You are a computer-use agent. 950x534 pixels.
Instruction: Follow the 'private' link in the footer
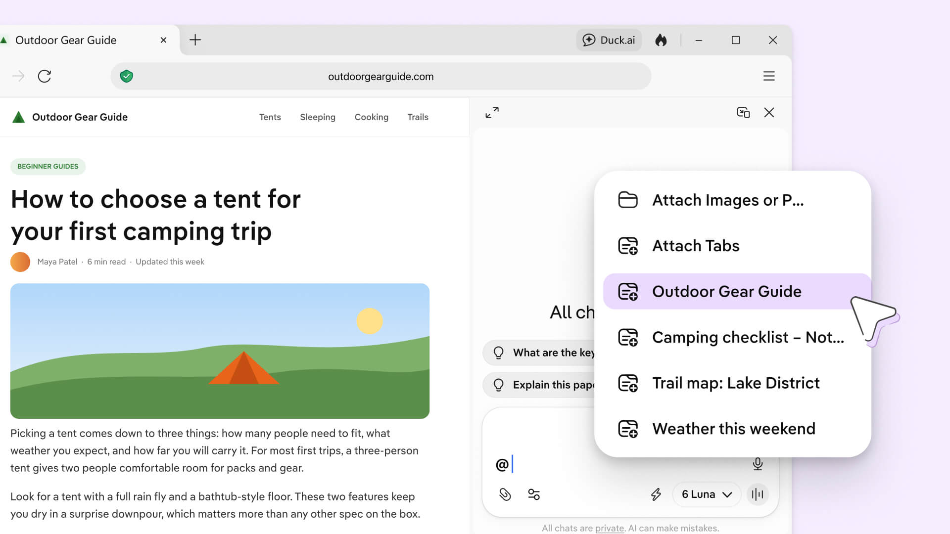[x=610, y=528]
